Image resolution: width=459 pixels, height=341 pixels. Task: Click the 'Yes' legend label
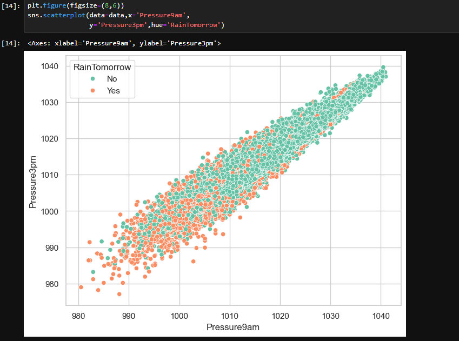click(x=114, y=91)
